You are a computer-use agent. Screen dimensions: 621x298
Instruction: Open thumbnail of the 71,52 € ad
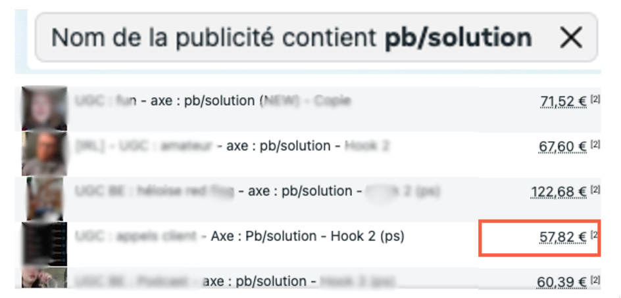(x=44, y=108)
